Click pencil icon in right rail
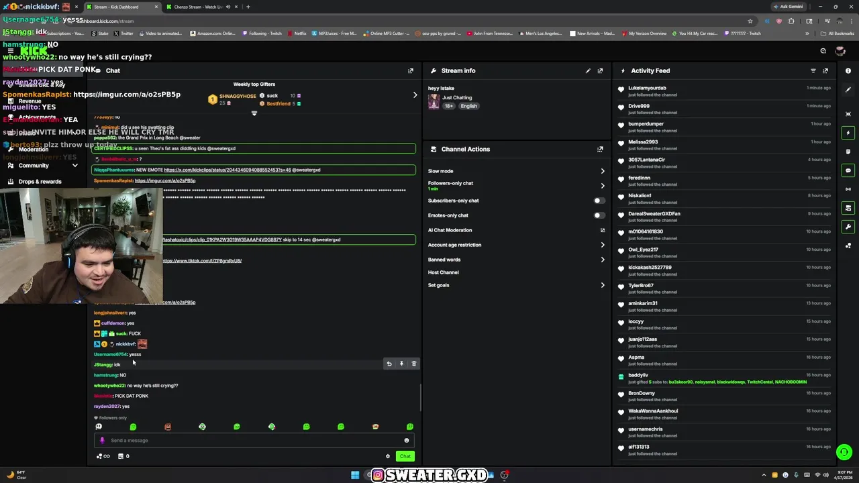 pyautogui.click(x=848, y=89)
